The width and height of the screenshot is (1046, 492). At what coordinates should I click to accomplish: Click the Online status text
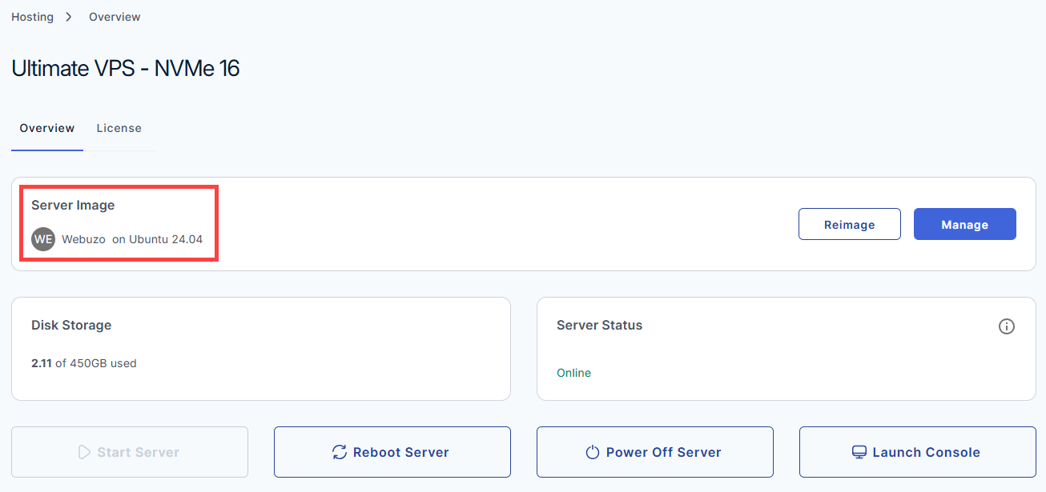(x=573, y=373)
